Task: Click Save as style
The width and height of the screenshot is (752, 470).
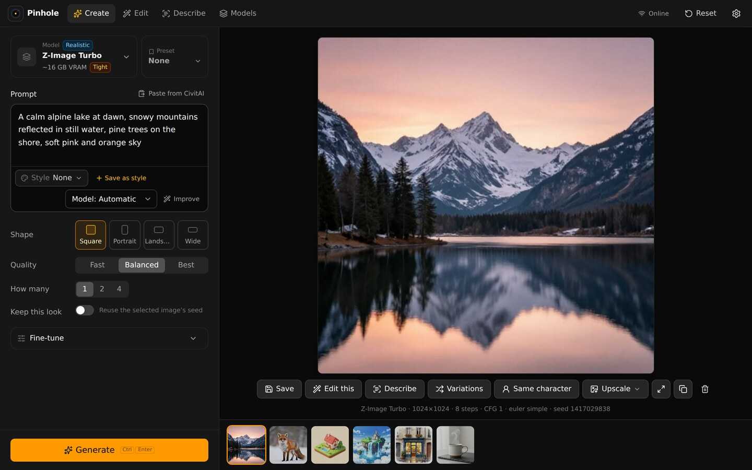Action: point(121,178)
